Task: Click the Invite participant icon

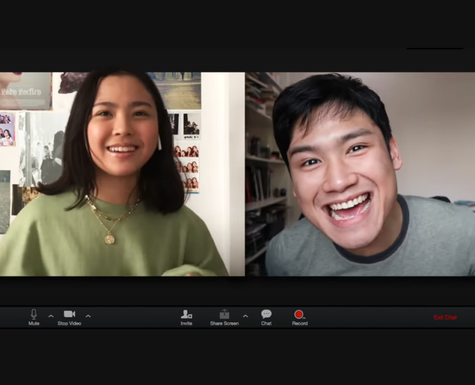Action: point(186,314)
